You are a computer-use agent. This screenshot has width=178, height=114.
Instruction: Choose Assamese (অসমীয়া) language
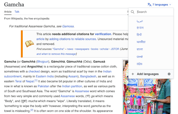click(141, 42)
